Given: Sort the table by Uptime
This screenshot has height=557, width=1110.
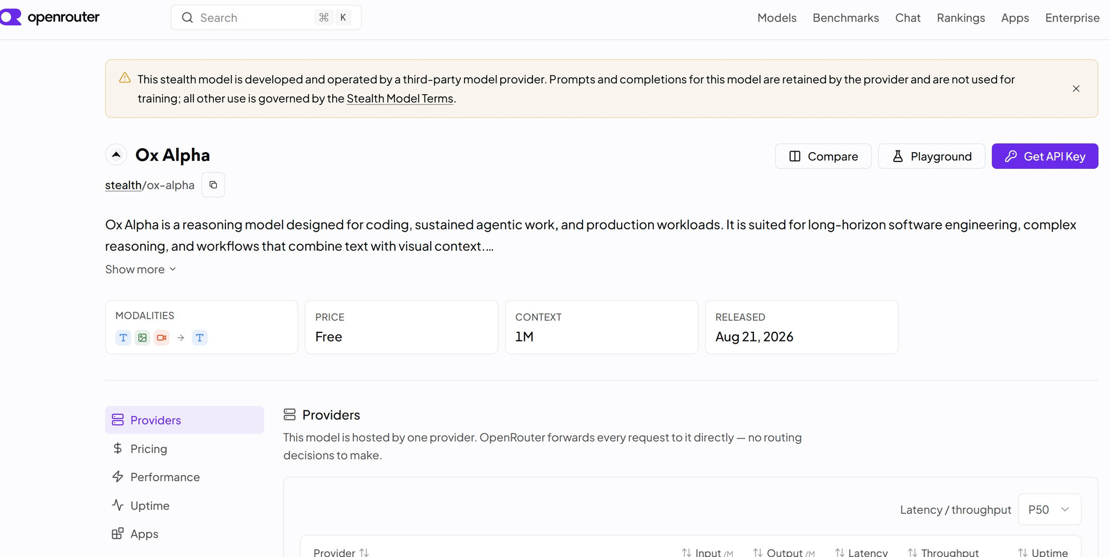Looking at the screenshot, I should [1043, 552].
